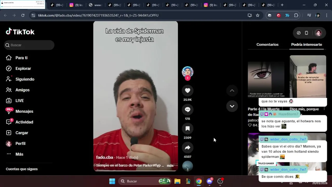Open a new browser tab
Screen dimensions: 332x187
pyautogui.click(x=282, y=5)
